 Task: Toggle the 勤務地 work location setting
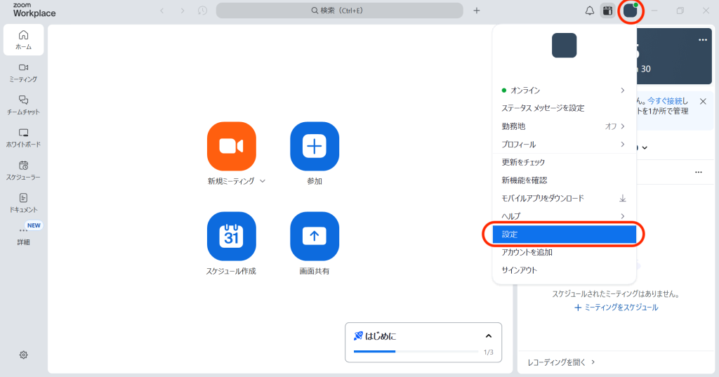pos(614,126)
